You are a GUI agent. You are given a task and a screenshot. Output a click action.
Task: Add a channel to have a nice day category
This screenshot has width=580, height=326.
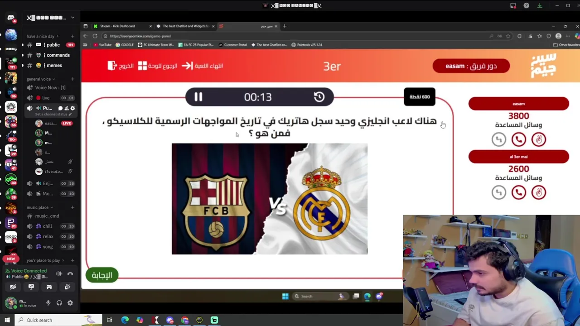click(72, 36)
